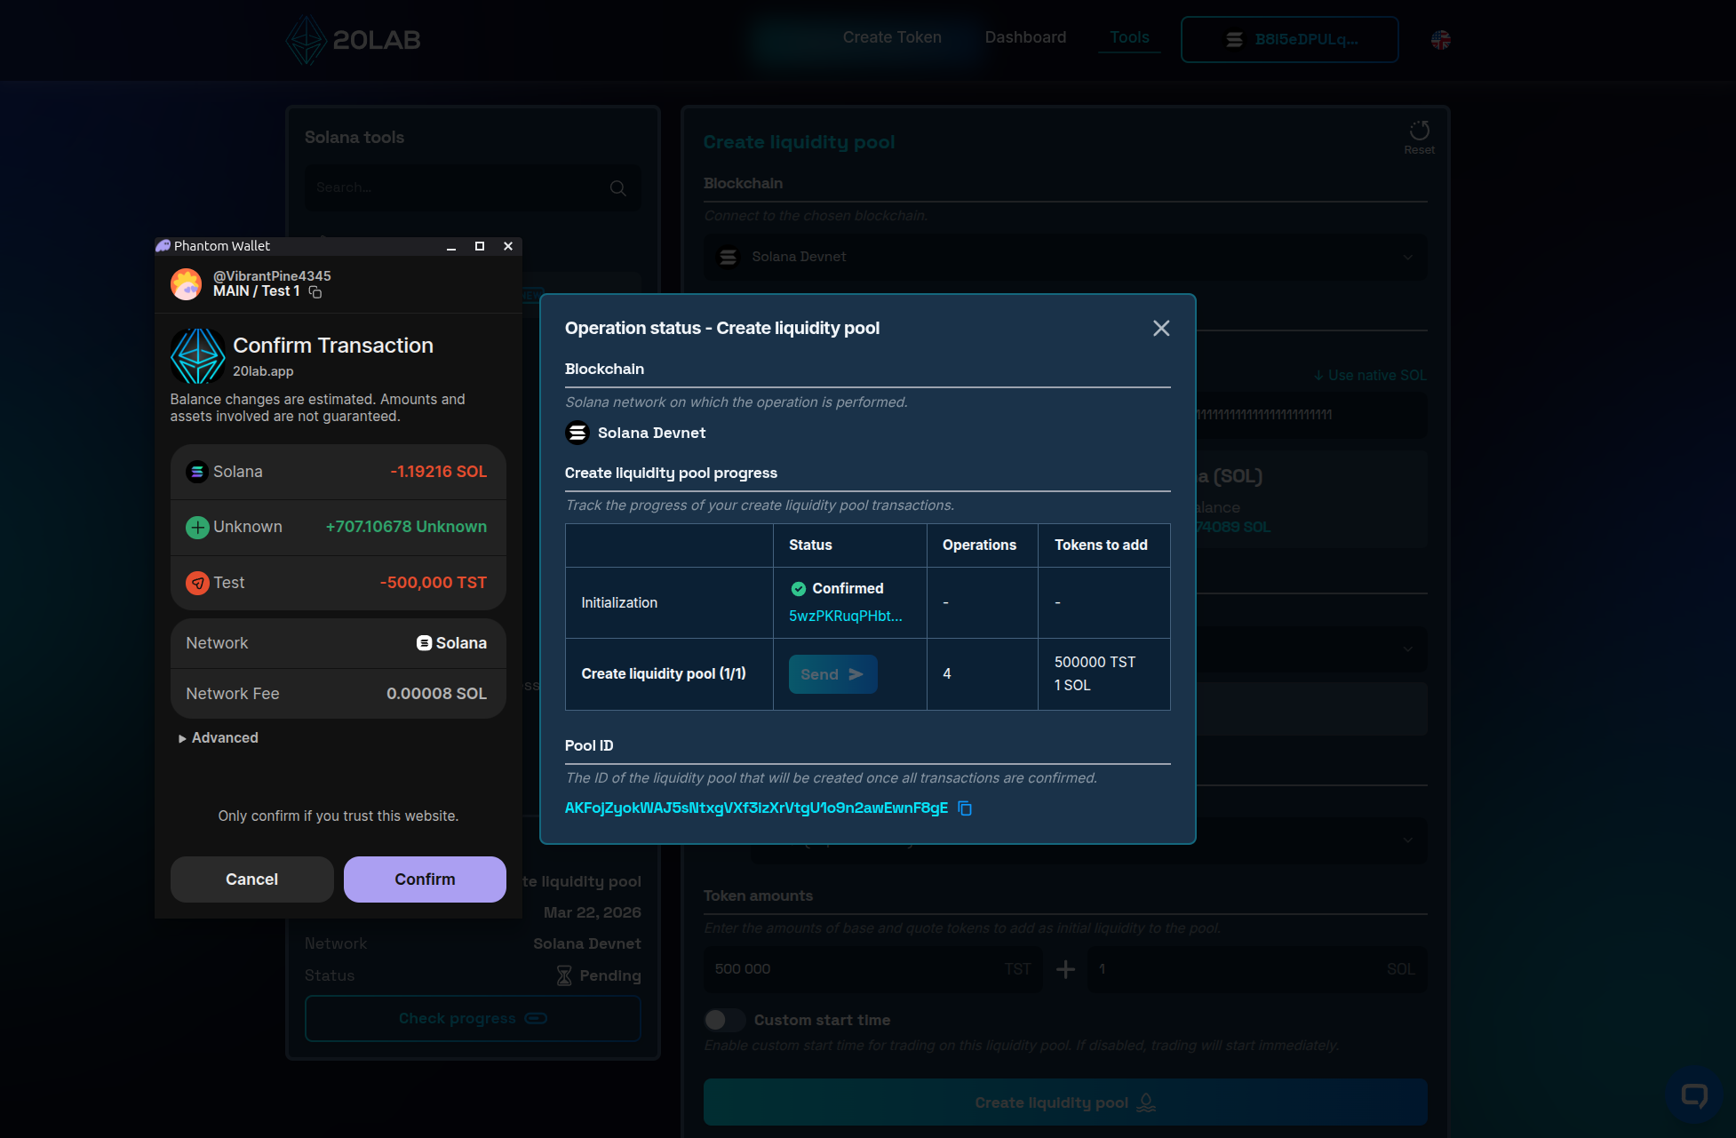Click the green Confirmed check icon

tap(799, 589)
